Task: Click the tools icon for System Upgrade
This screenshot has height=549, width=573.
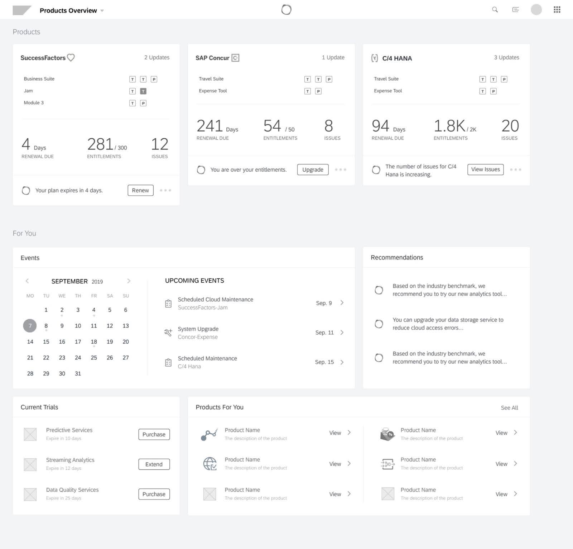Action: click(168, 333)
